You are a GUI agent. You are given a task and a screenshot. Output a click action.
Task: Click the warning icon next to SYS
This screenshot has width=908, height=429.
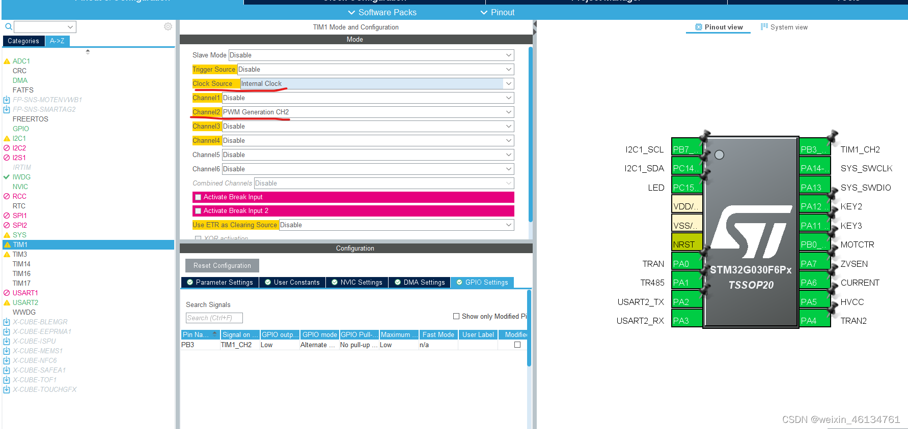tap(7, 235)
